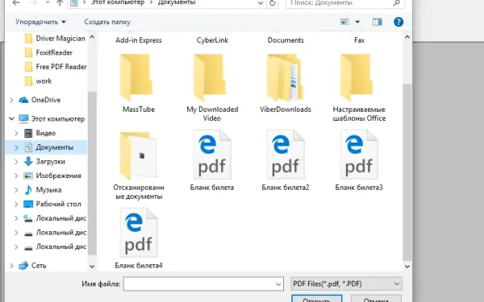Screen dimensions: 484x302
Task: Open view options dropdown arrow
Action: (357, 22)
